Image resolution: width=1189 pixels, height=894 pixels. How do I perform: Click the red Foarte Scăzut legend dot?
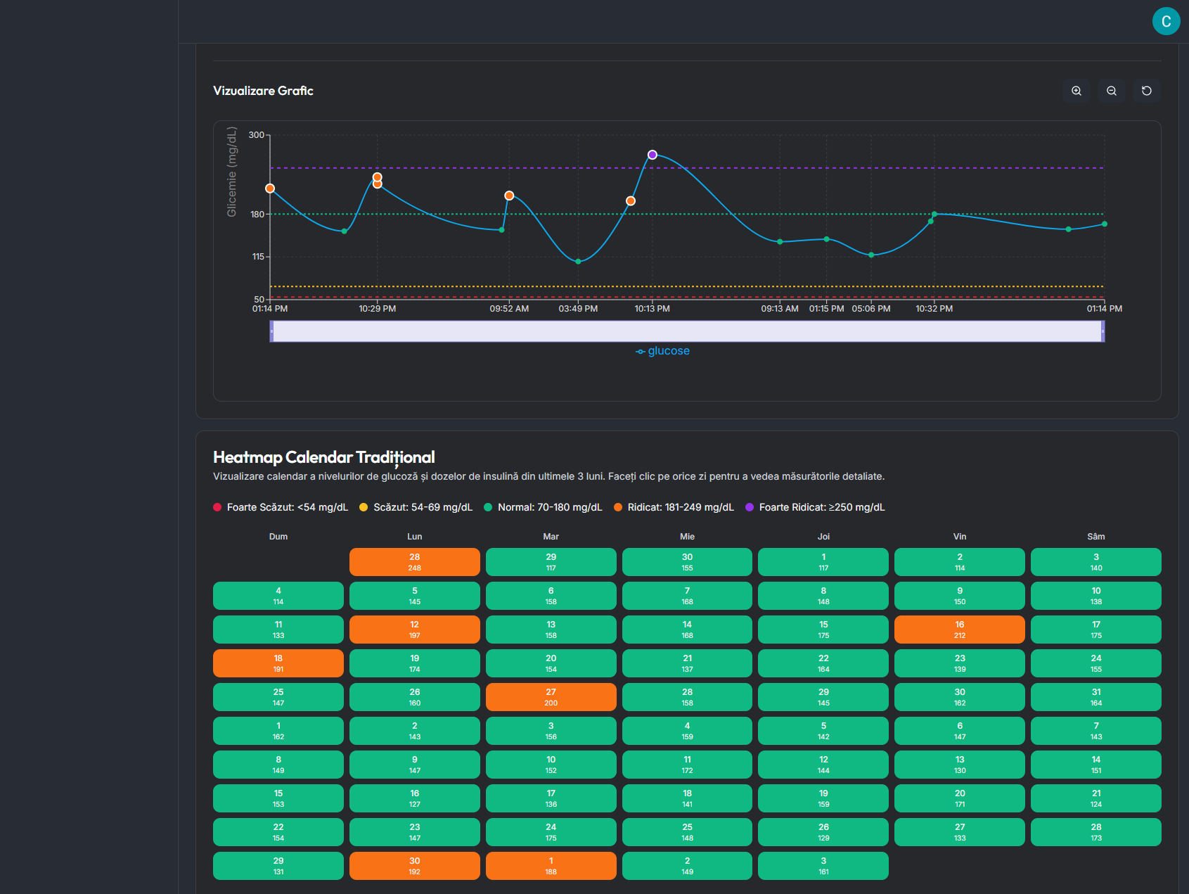[218, 506]
